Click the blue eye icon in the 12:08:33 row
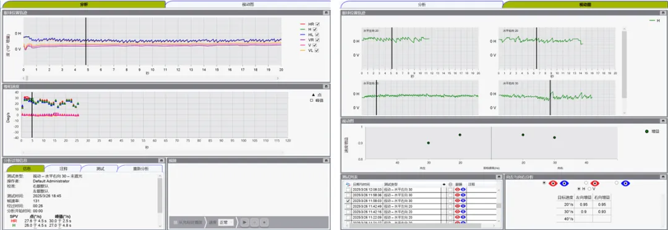The image size is (668, 230). coord(463,190)
